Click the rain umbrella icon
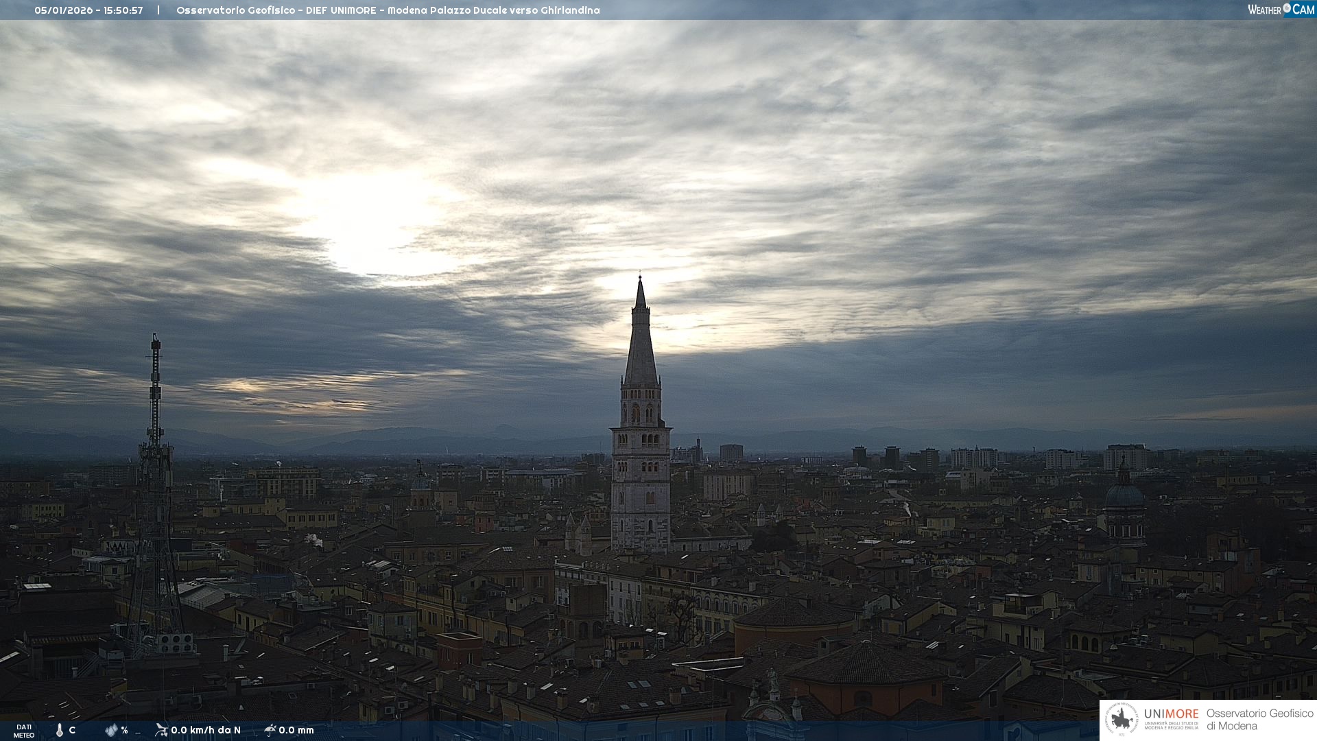The width and height of the screenshot is (1317, 741). tap(270, 730)
